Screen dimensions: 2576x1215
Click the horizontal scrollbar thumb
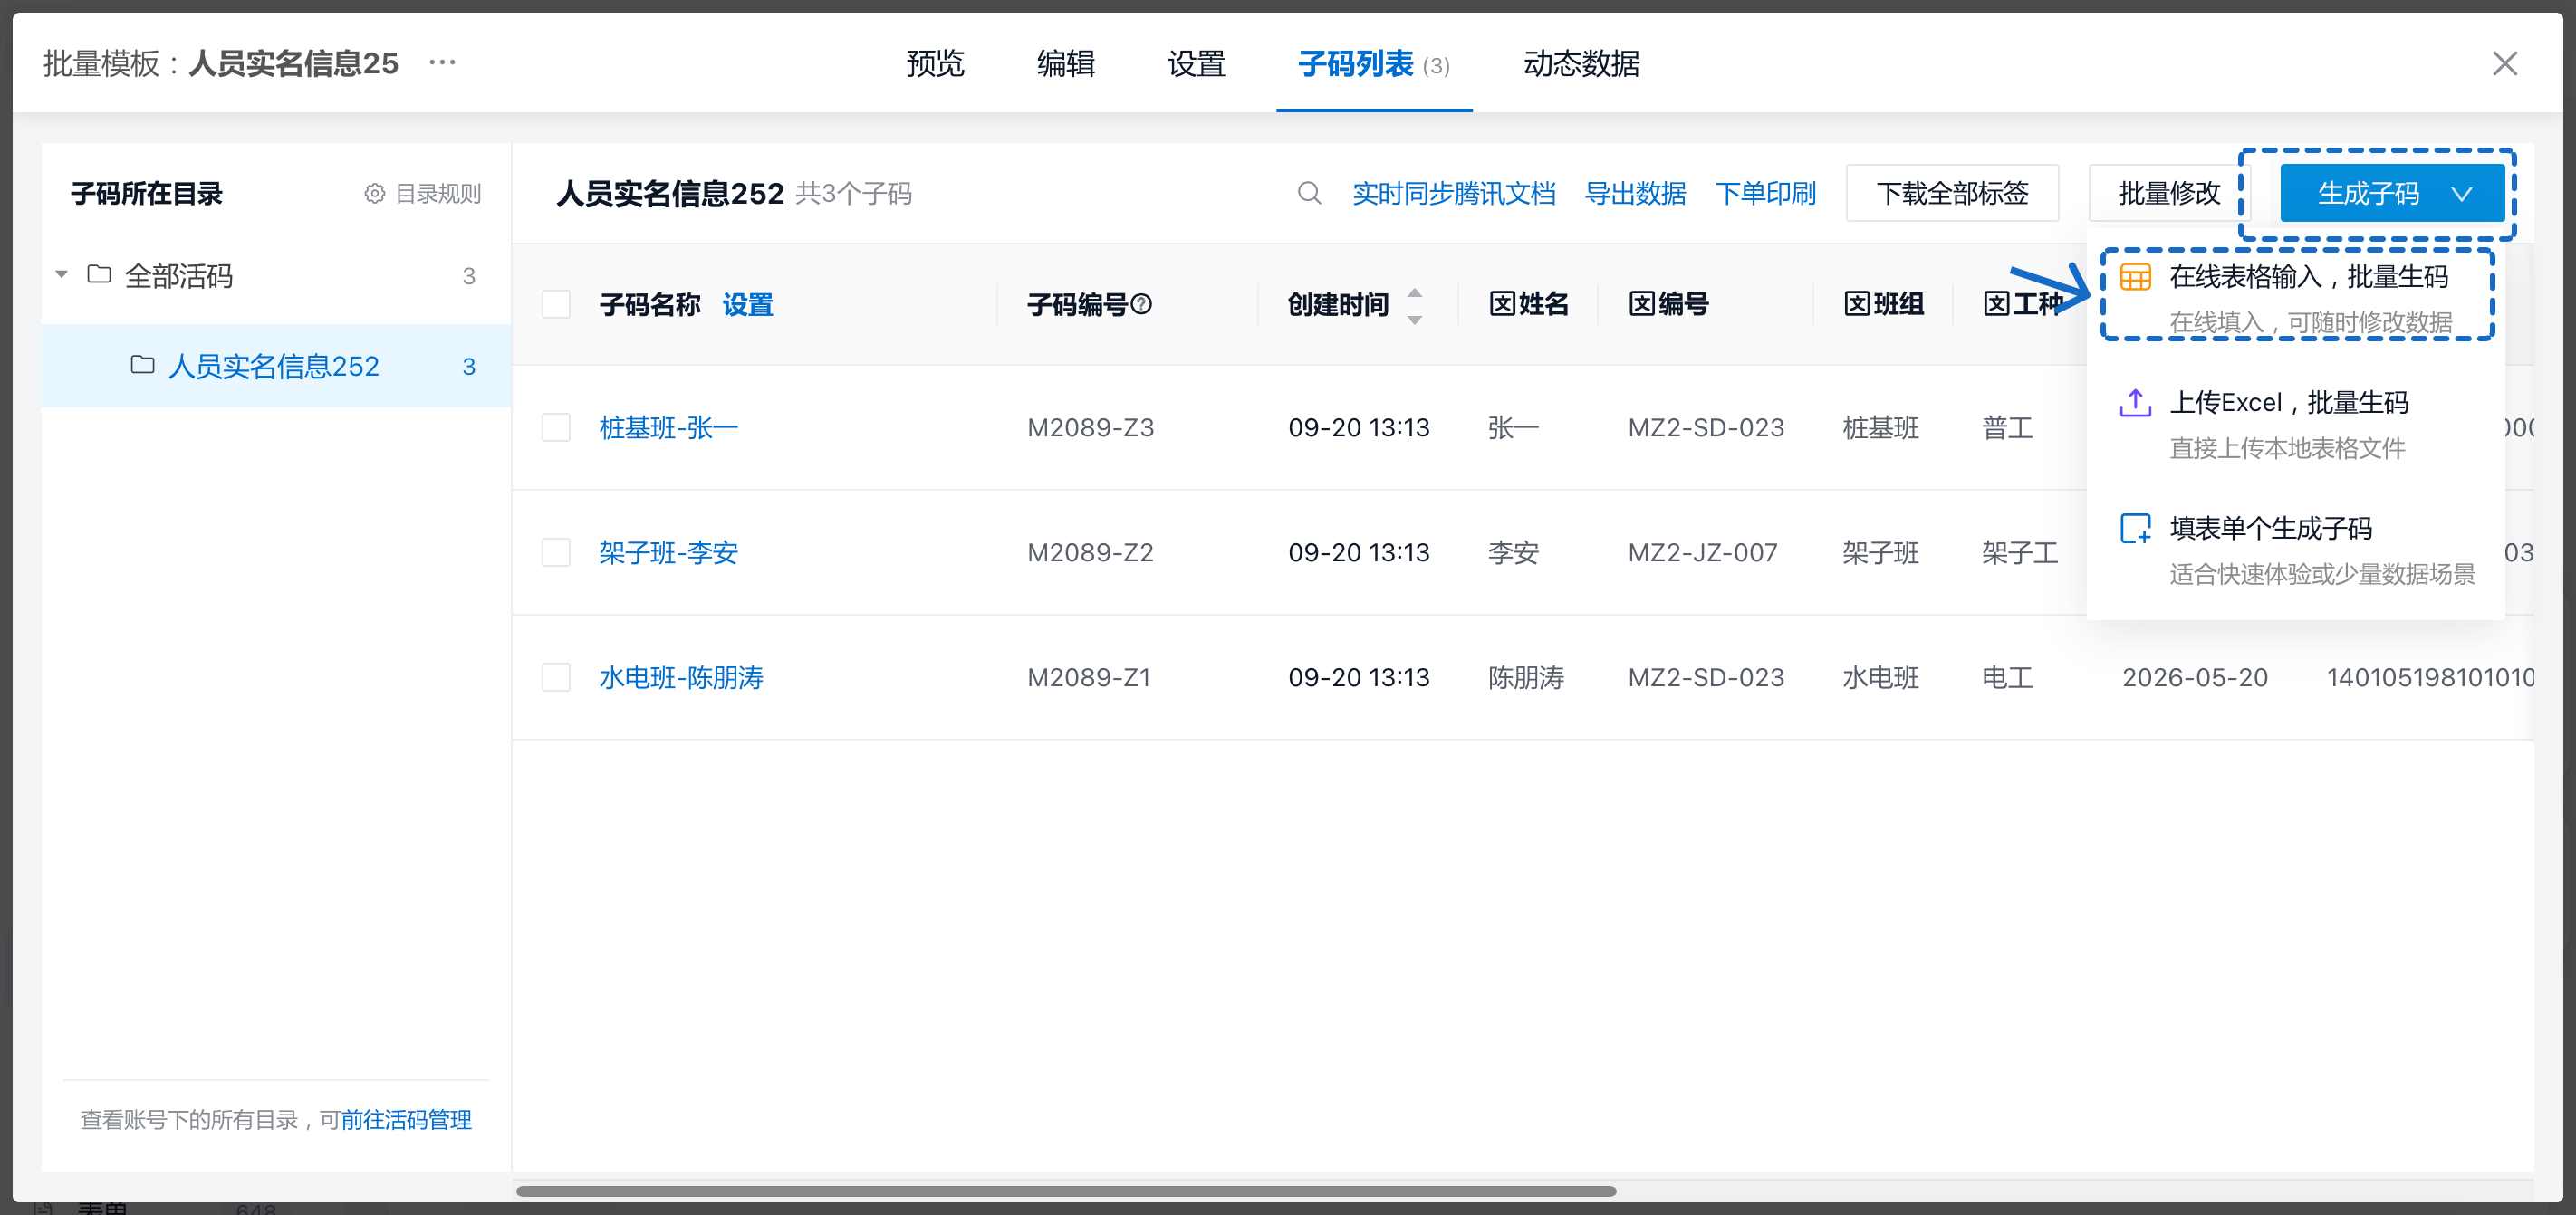click(x=1066, y=1191)
